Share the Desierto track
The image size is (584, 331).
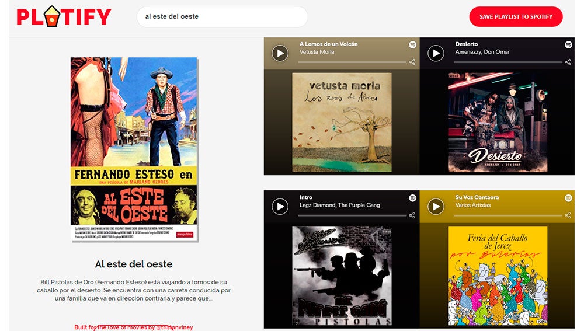point(568,62)
